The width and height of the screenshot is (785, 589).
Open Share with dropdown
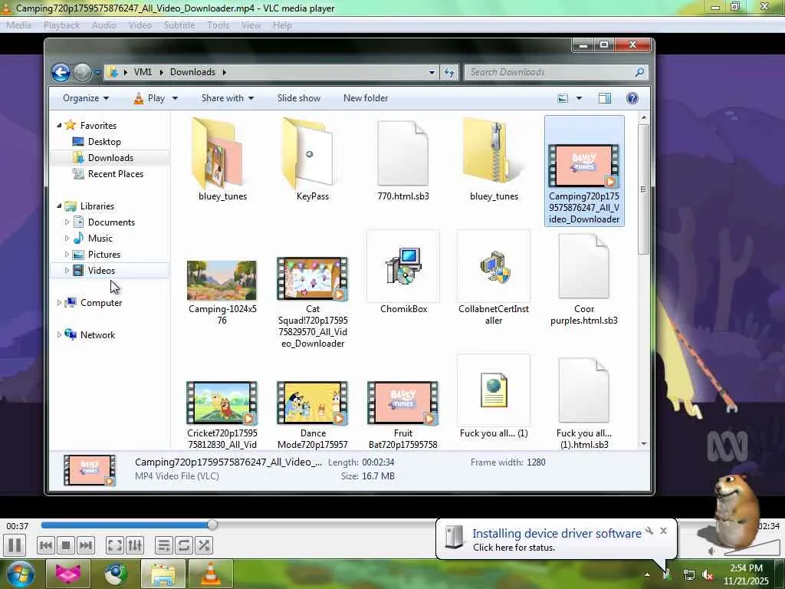tap(227, 98)
